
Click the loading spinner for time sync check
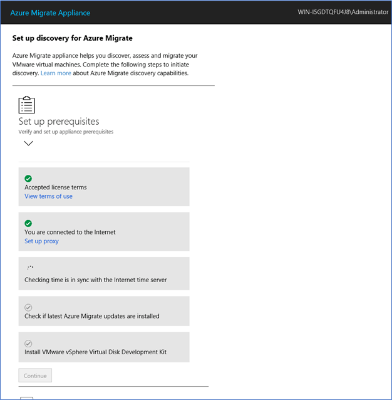(30, 267)
